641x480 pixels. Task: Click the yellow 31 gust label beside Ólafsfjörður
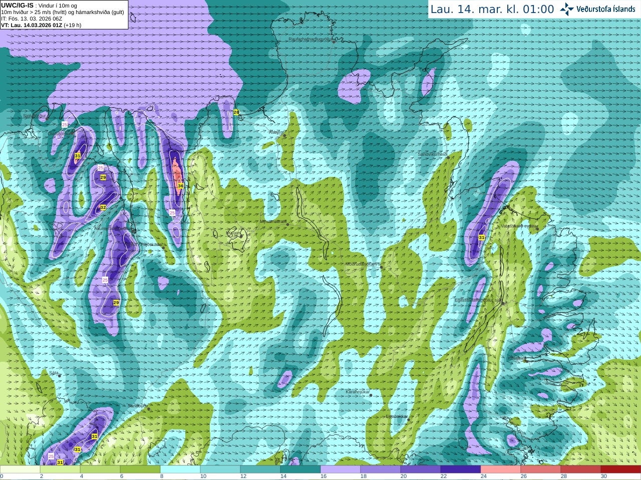pos(78,156)
